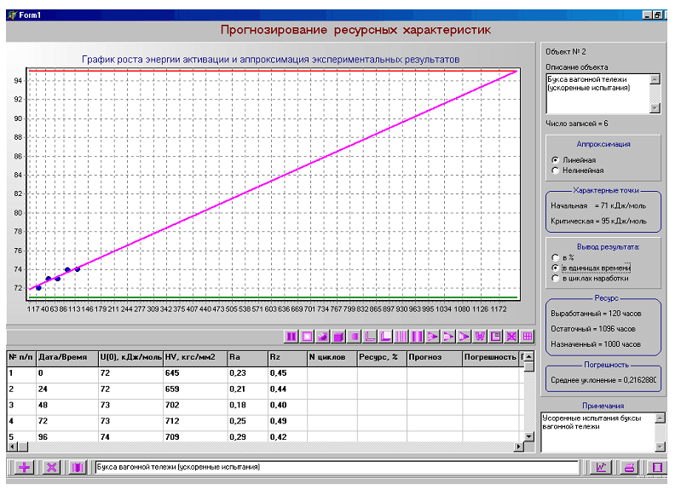Click the 'Дата/Время' column header

click(x=66, y=357)
